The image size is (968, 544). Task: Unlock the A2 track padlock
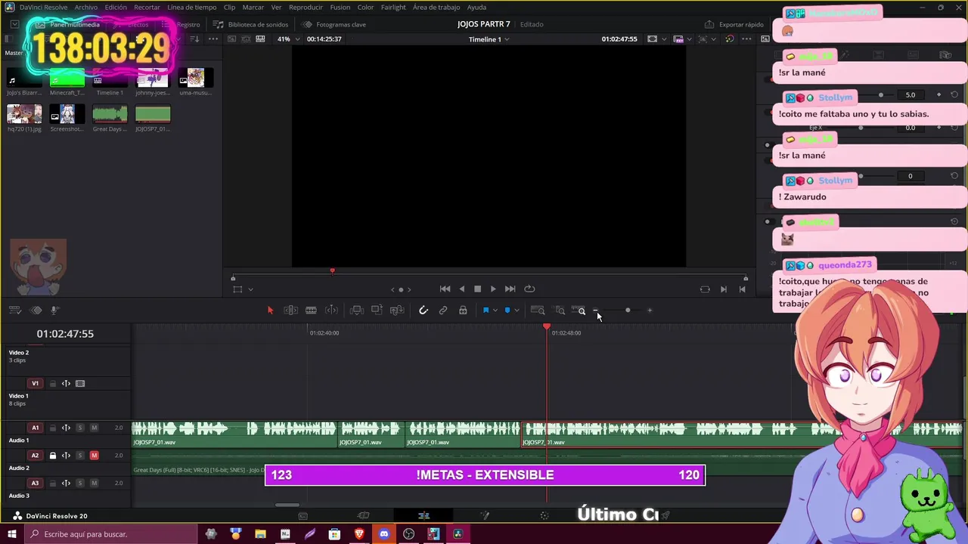point(52,456)
